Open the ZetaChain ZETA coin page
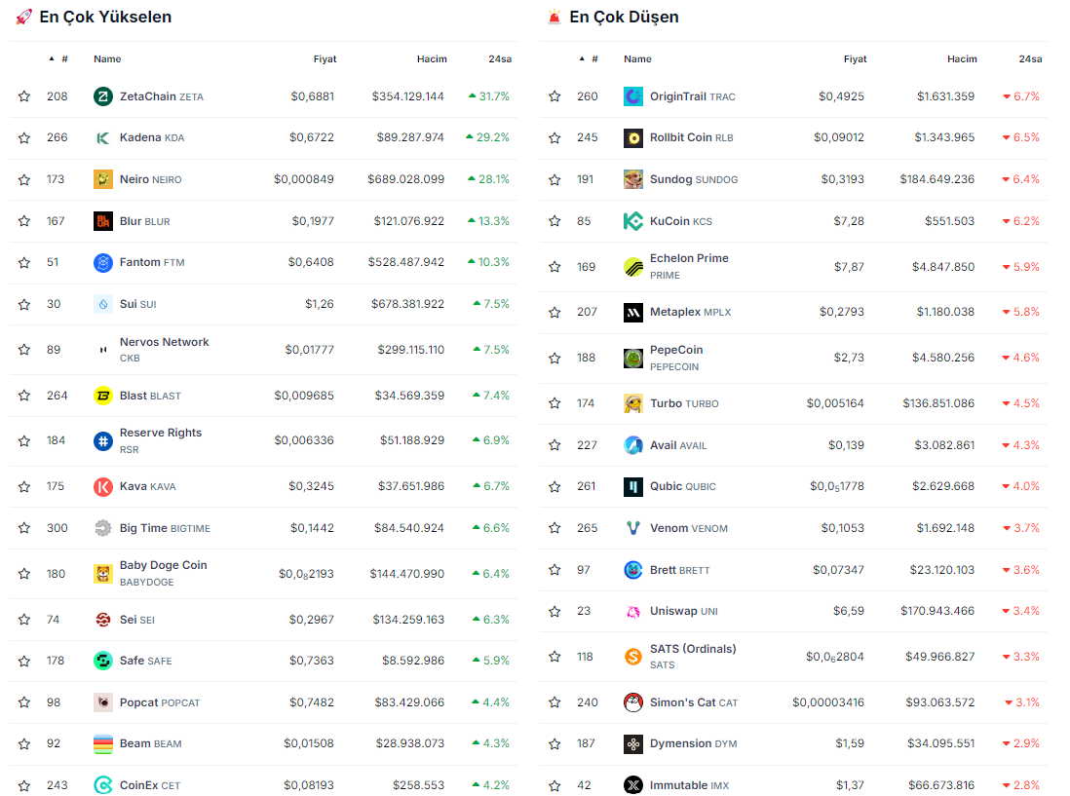The width and height of the screenshot is (1070, 796). click(x=161, y=96)
